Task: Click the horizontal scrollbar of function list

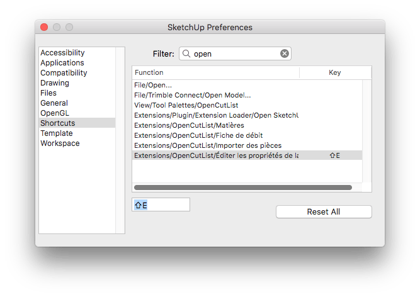Action: click(243, 188)
